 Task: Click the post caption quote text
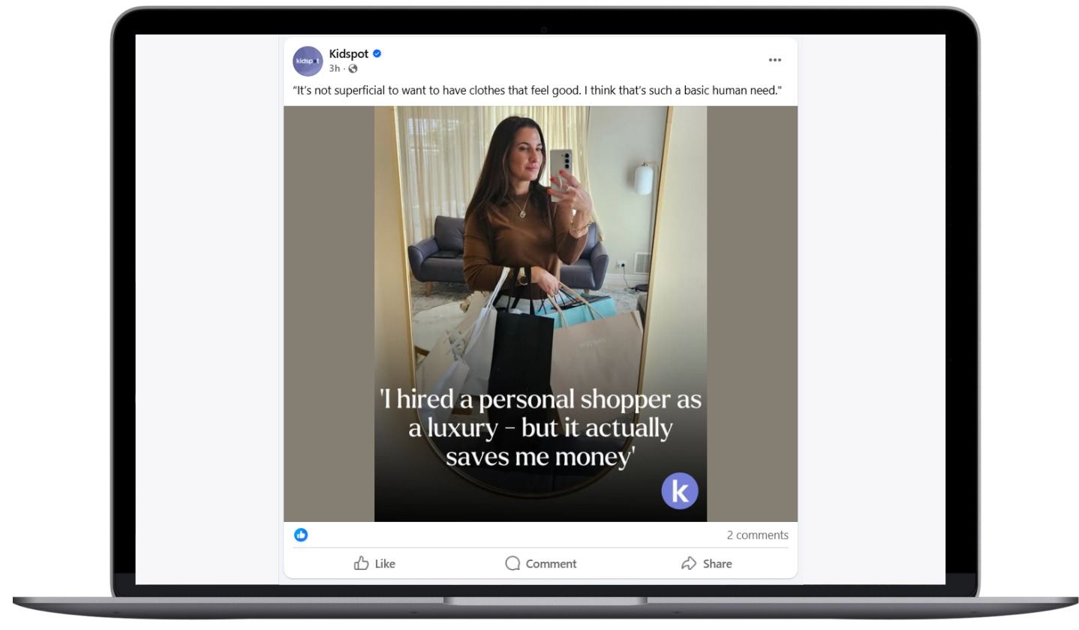point(537,90)
